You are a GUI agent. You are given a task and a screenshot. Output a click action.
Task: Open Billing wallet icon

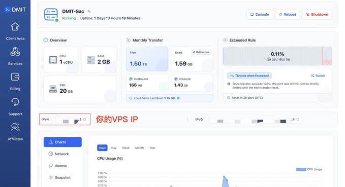(x=15, y=77)
